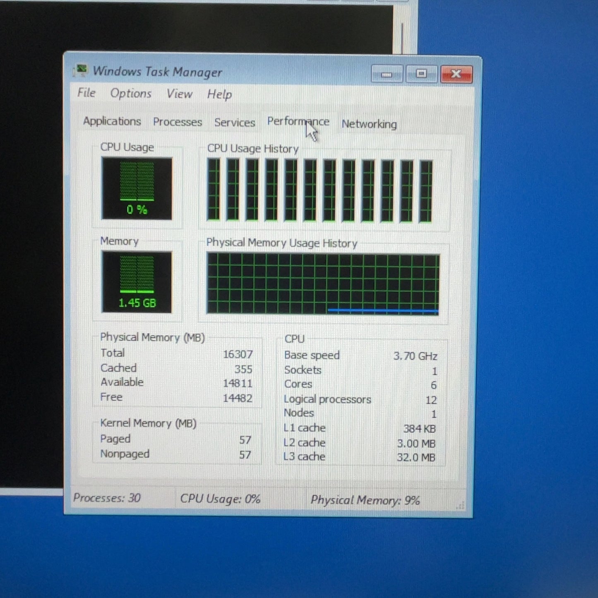This screenshot has height=598, width=598.
Task: Click the Paged kernel memory value 57
Action: [x=245, y=440]
